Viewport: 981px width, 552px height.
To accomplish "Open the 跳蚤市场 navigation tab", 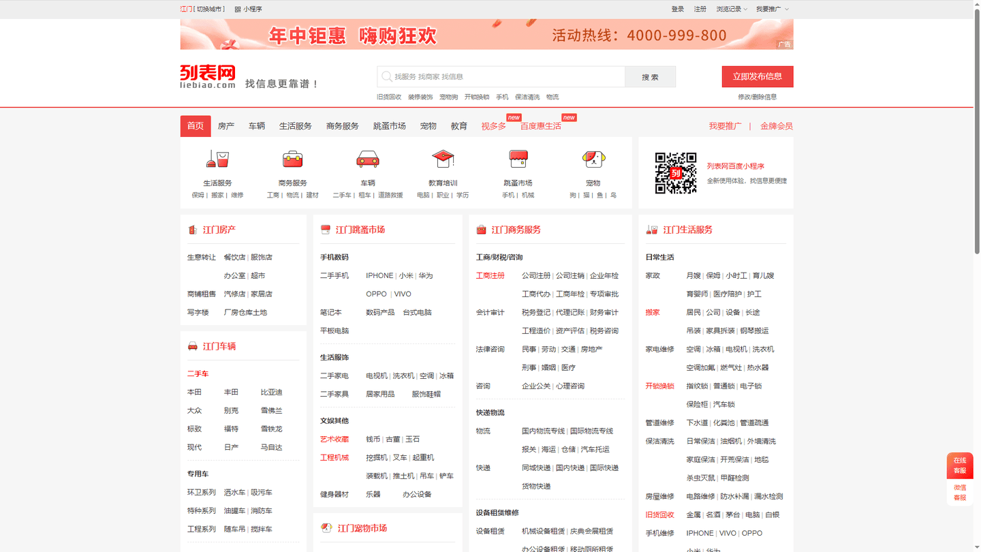I will pyautogui.click(x=390, y=126).
